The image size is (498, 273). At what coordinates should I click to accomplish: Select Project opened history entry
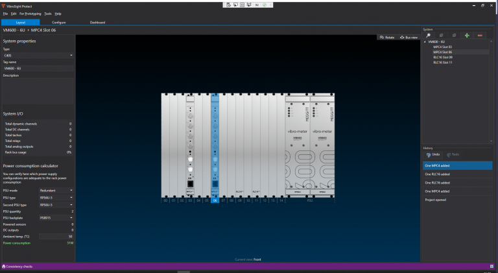[x=436, y=200]
